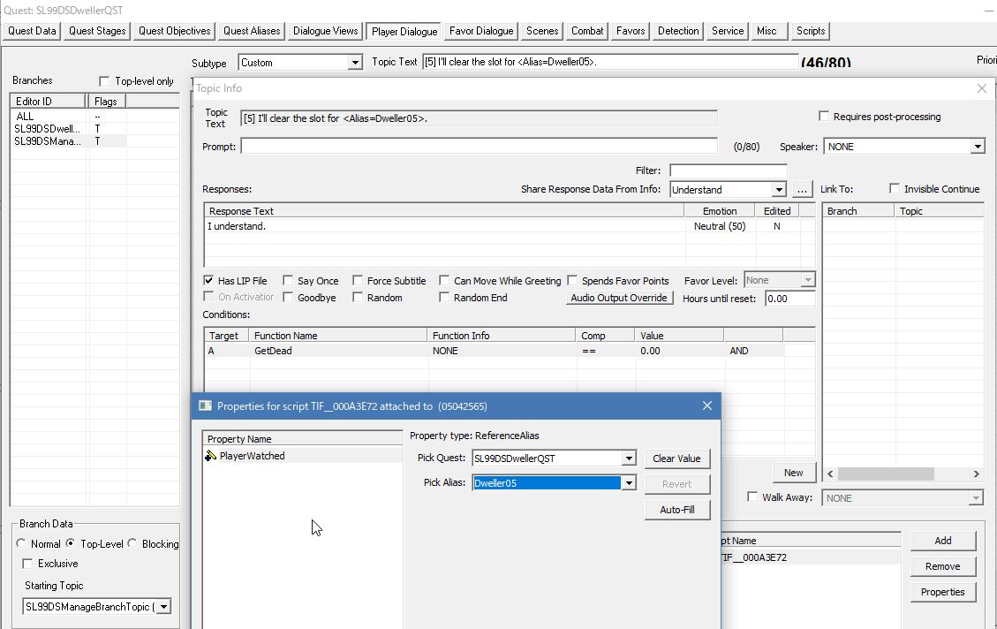The image size is (997, 629).
Task: Select the ALL branch row
Action: click(94, 117)
